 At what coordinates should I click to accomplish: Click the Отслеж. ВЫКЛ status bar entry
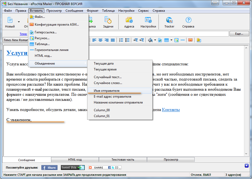pyautogui.click(x=201, y=175)
